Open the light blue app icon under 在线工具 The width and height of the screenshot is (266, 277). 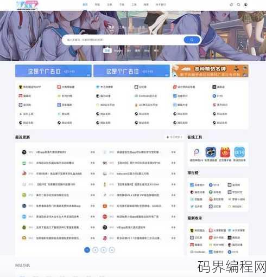coord(239,152)
